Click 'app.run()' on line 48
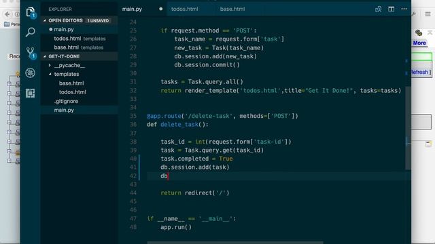 [176, 227]
